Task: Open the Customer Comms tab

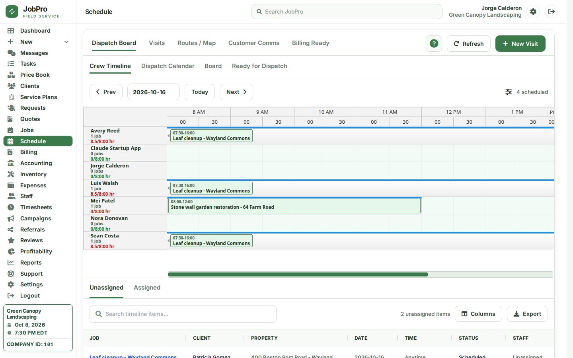Action: [254, 43]
